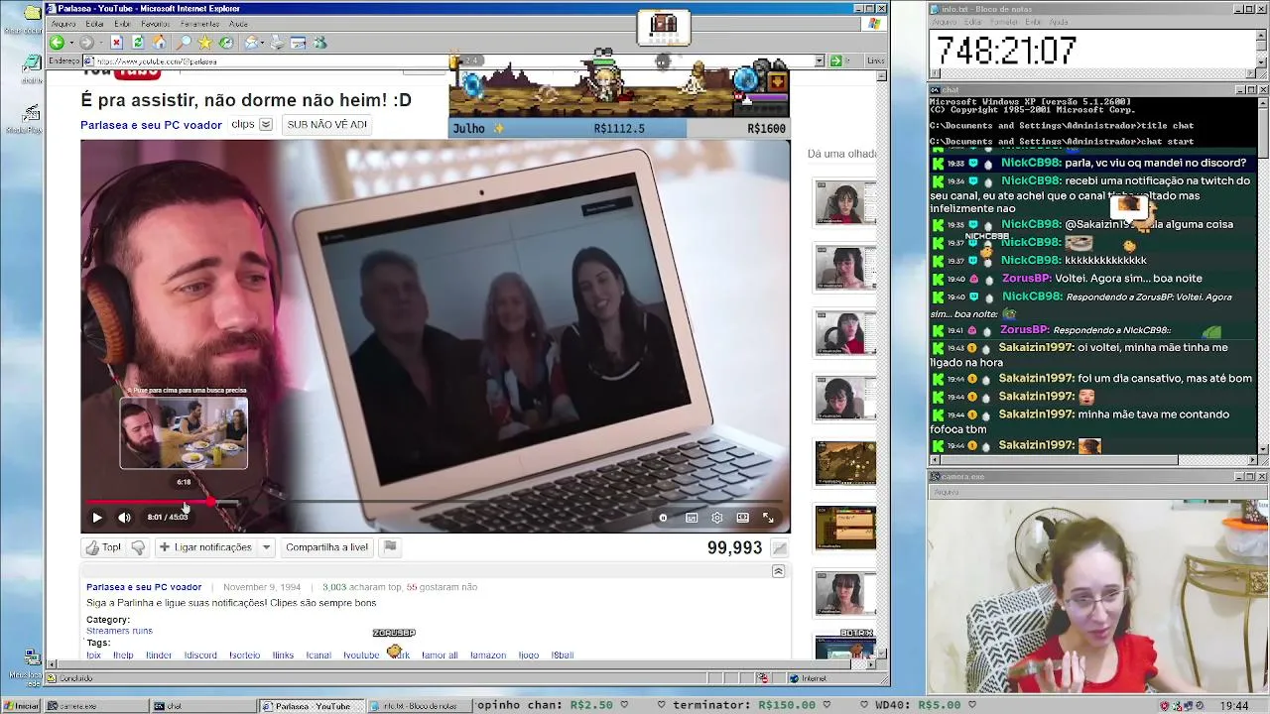Click the !amazon tag link

click(487, 655)
